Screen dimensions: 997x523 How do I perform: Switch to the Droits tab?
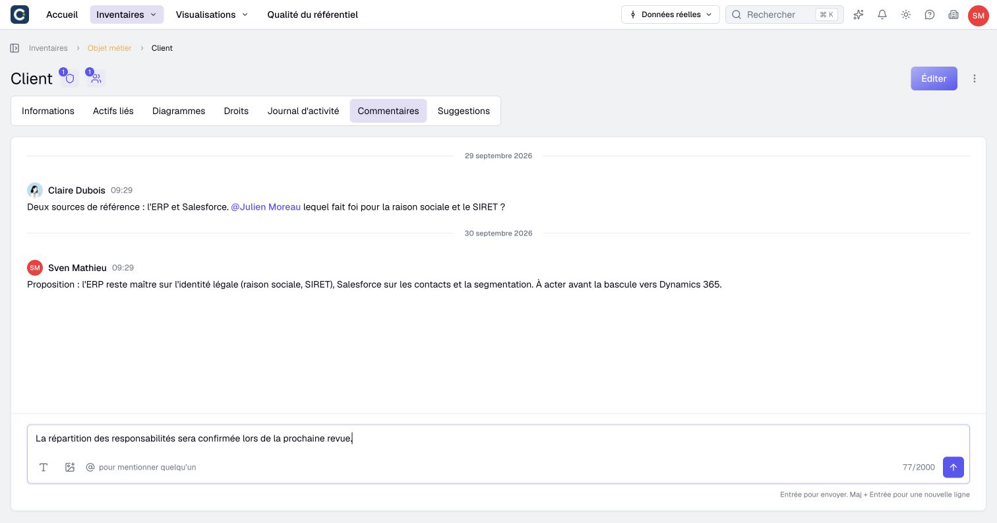(236, 111)
